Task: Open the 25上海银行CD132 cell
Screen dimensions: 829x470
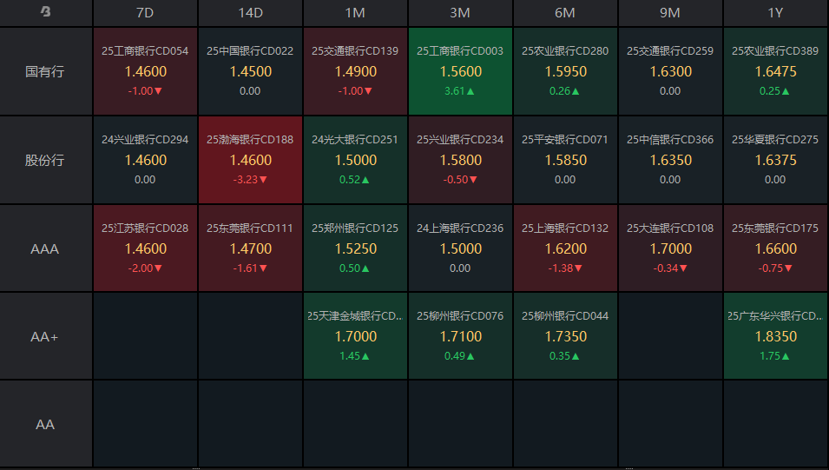Action: click(x=564, y=248)
